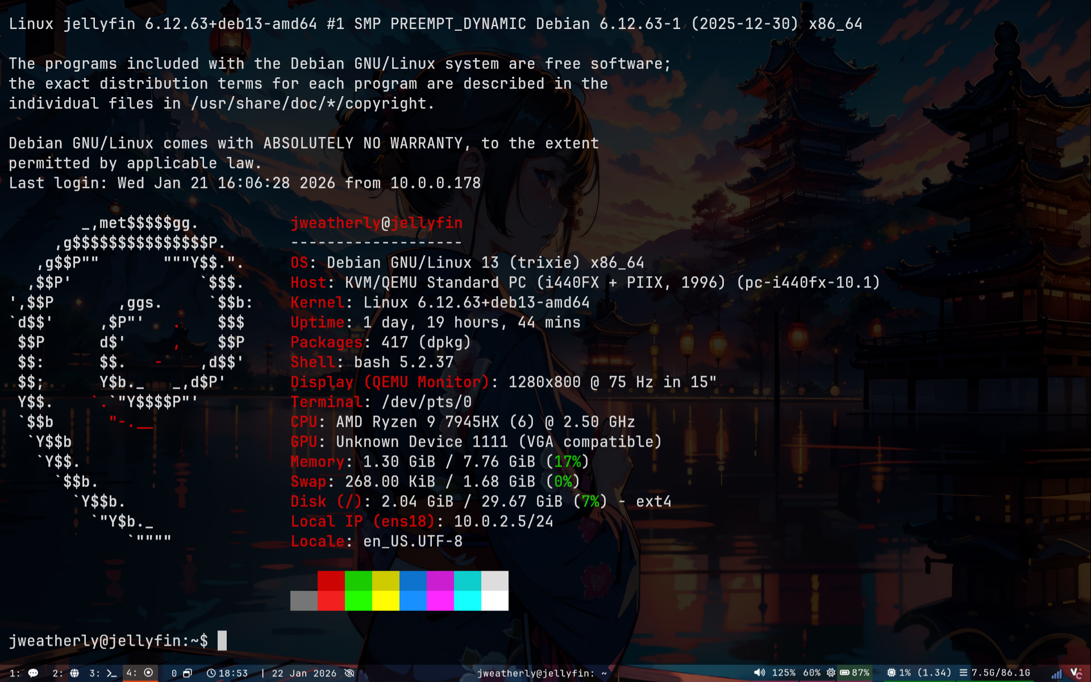Toggle the crossed-eye idle inhibitor icon

[x=349, y=673]
